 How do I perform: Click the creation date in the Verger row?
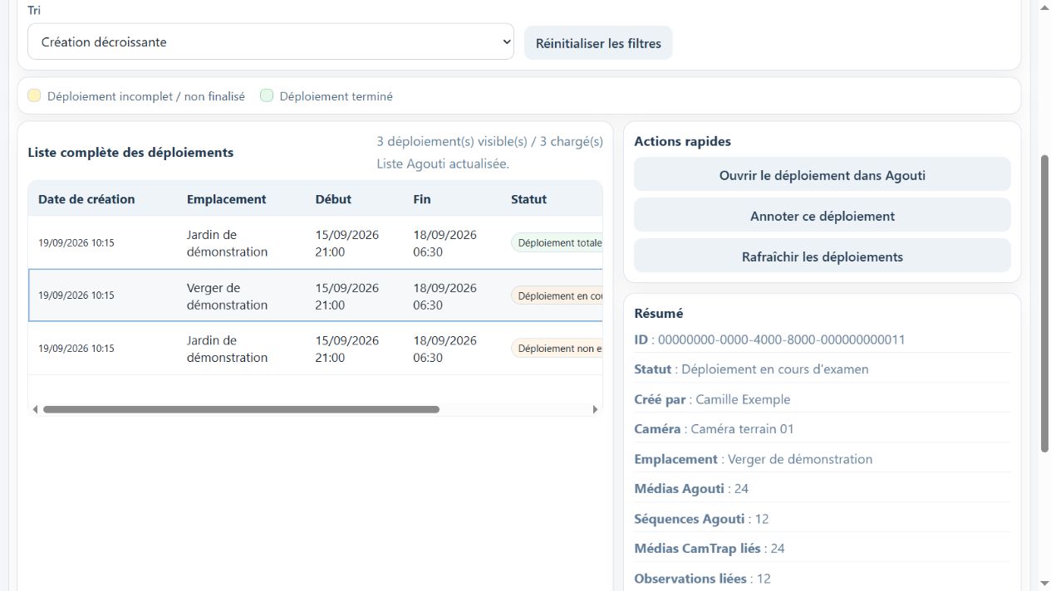(76, 295)
